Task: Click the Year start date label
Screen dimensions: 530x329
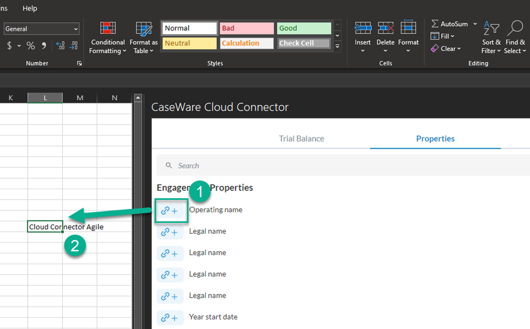Action: pyautogui.click(x=213, y=317)
